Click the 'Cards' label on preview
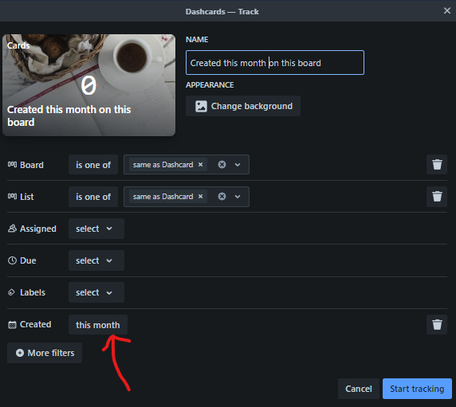The height and width of the screenshot is (407, 456). pos(18,45)
